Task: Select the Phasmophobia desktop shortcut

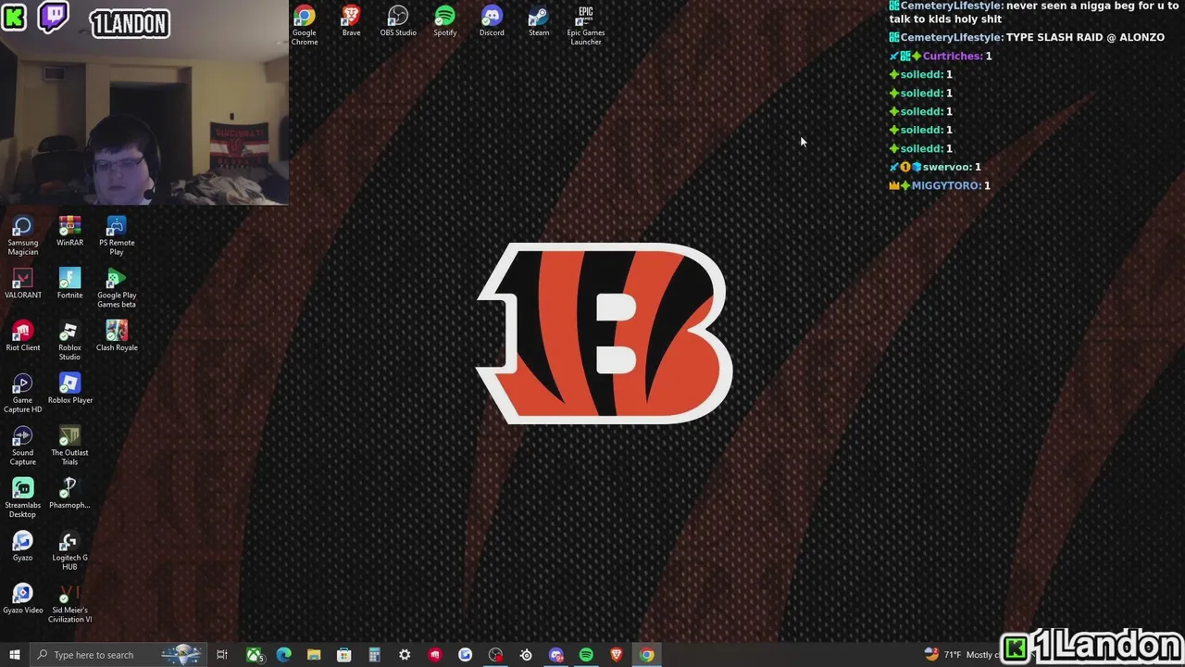Action: [x=69, y=495]
